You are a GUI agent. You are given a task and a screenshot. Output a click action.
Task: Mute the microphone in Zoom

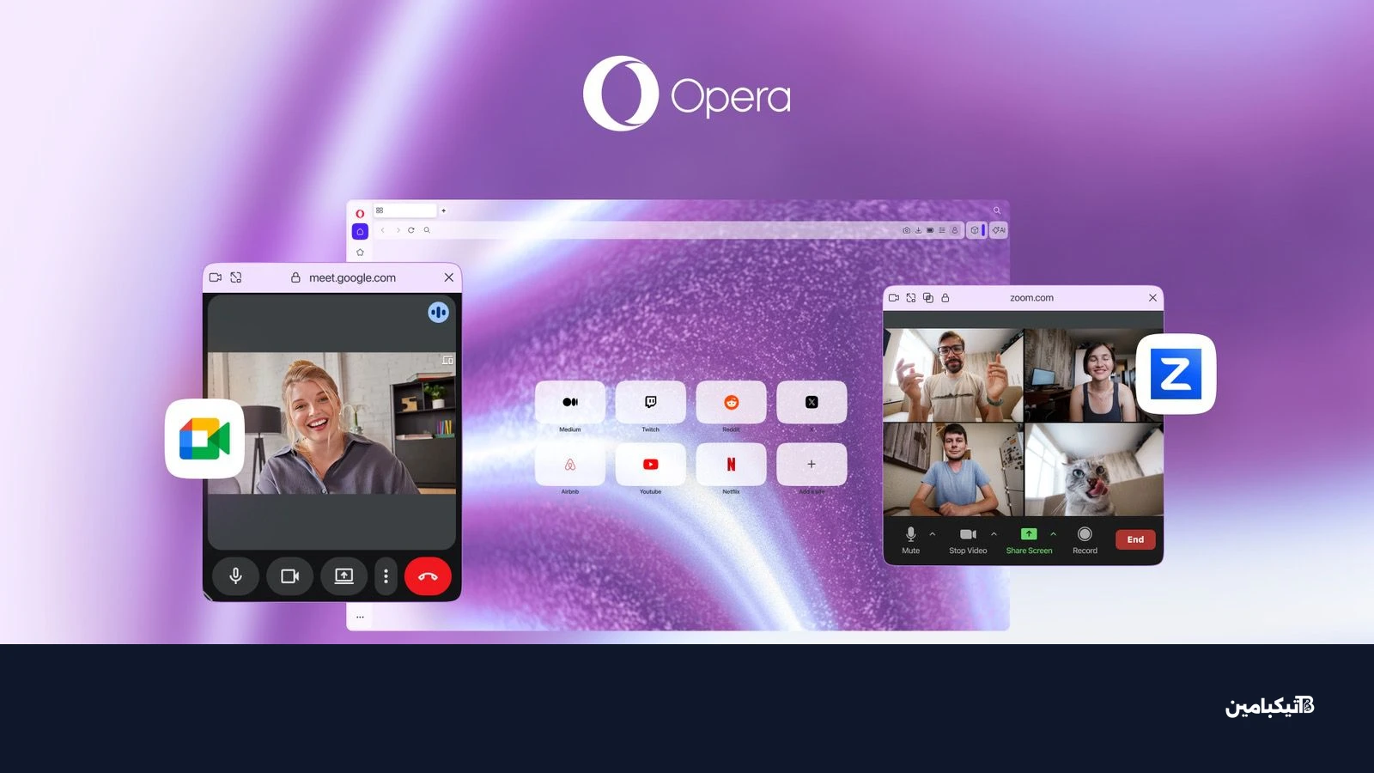click(910, 539)
